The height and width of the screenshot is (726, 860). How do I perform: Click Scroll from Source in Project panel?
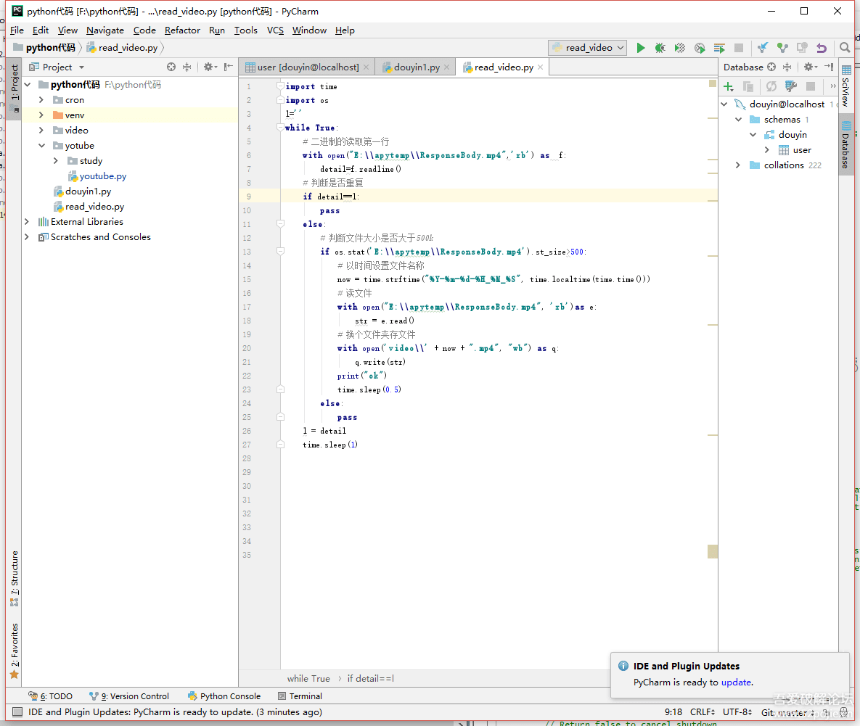pos(171,67)
